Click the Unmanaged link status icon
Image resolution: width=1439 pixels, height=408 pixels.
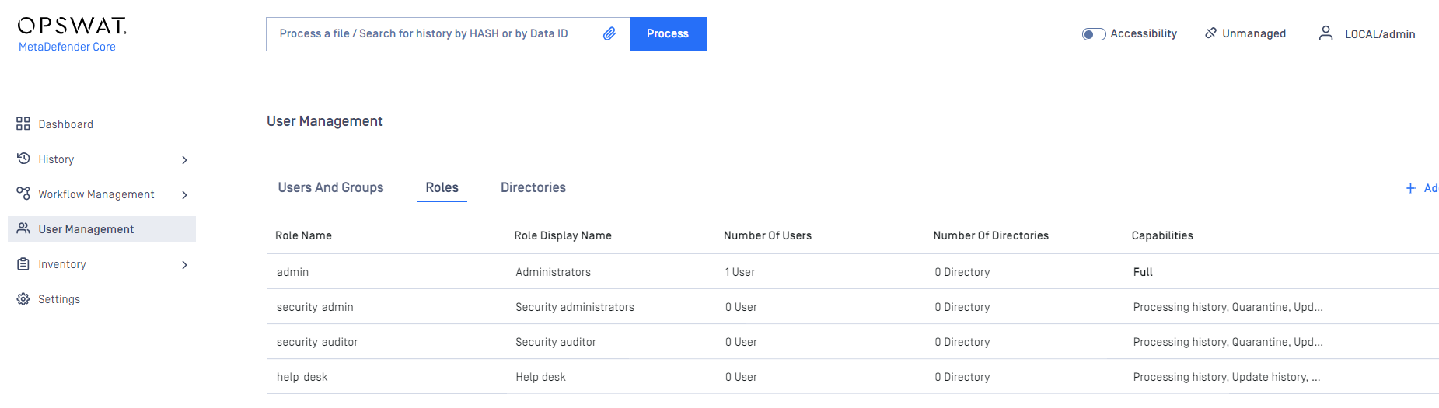click(x=1210, y=33)
